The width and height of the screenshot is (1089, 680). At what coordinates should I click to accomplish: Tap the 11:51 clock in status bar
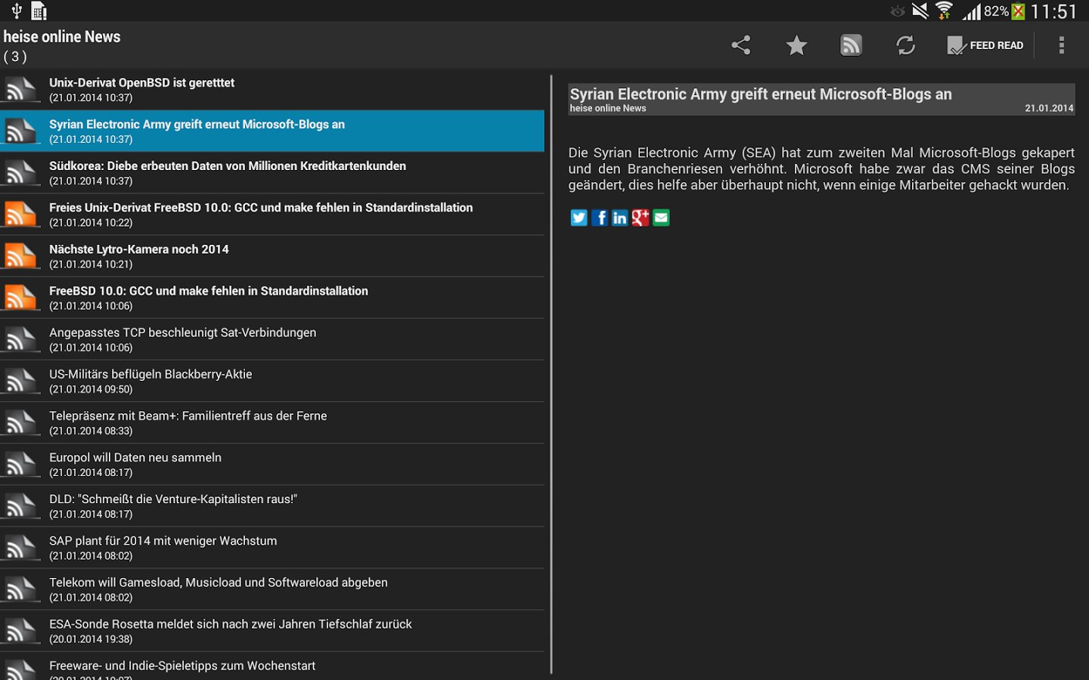tap(1054, 11)
